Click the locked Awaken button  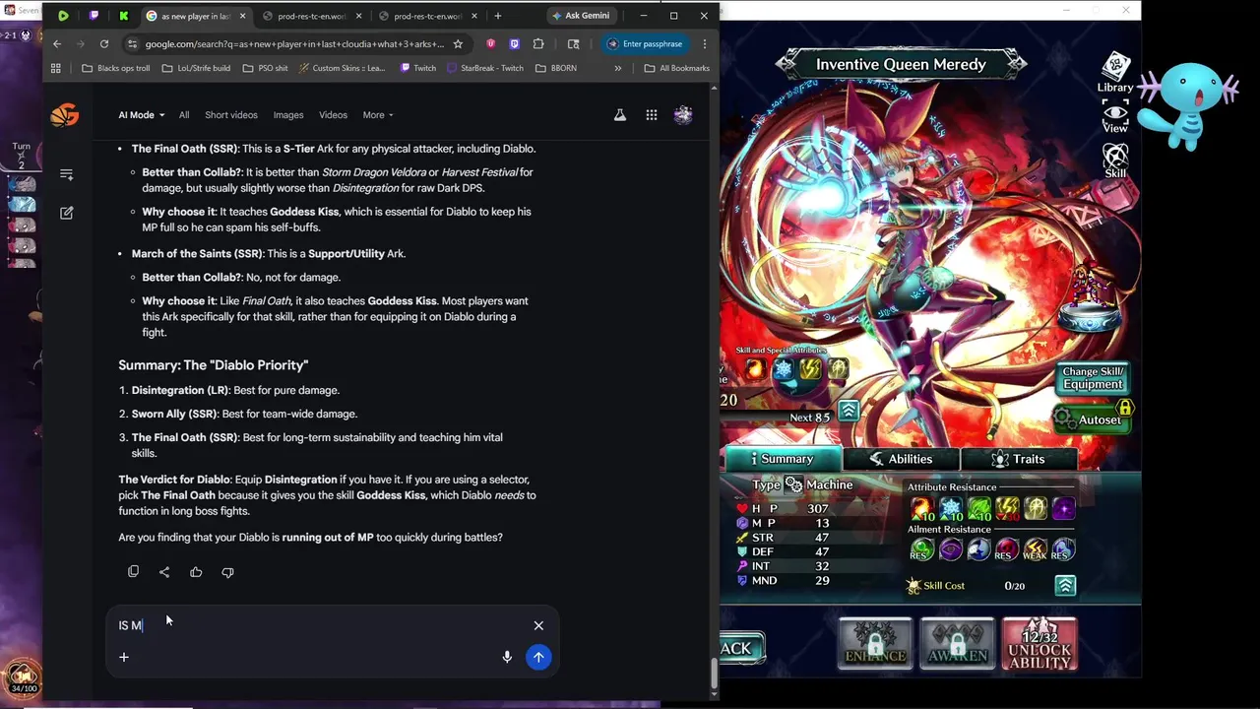pyautogui.click(x=957, y=644)
